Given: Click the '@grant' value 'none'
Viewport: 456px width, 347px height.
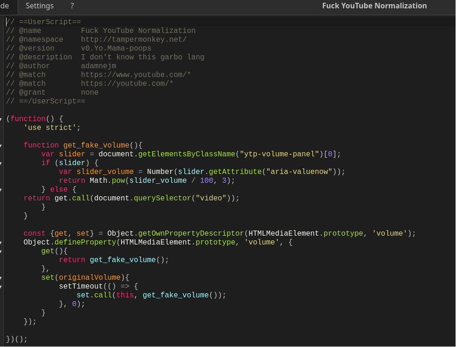Looking at the screenshot, I should (90, 92).
